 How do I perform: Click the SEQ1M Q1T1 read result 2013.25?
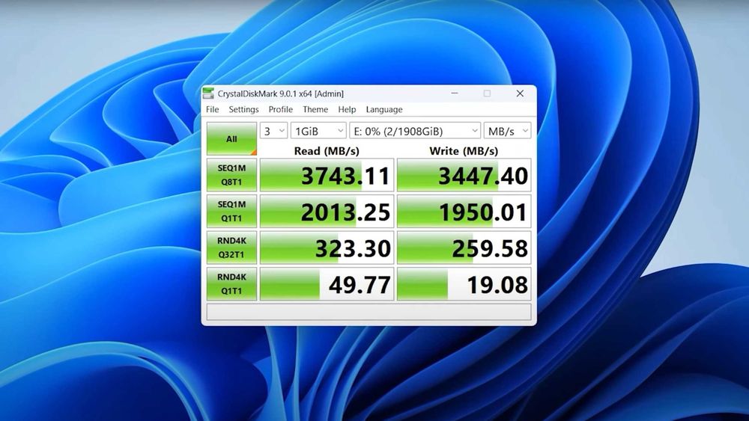click(x=327, y=211)
